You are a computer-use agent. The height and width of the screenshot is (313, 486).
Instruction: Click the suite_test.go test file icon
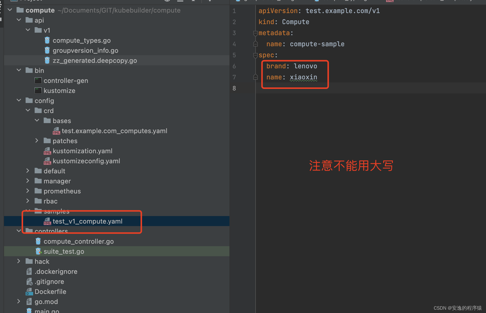[38, 251]
